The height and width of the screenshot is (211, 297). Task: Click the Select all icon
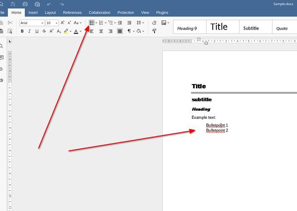click(10, 31)
